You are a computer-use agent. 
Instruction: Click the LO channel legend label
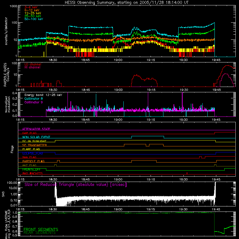33,65
